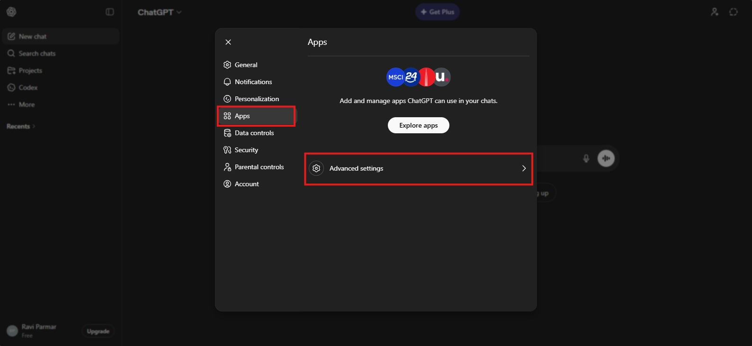Click the Explore apps button
This screenshot has height=346, width=752.
point(419,125)
